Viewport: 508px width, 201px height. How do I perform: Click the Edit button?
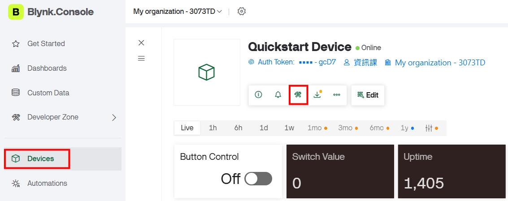pos(368,95)
